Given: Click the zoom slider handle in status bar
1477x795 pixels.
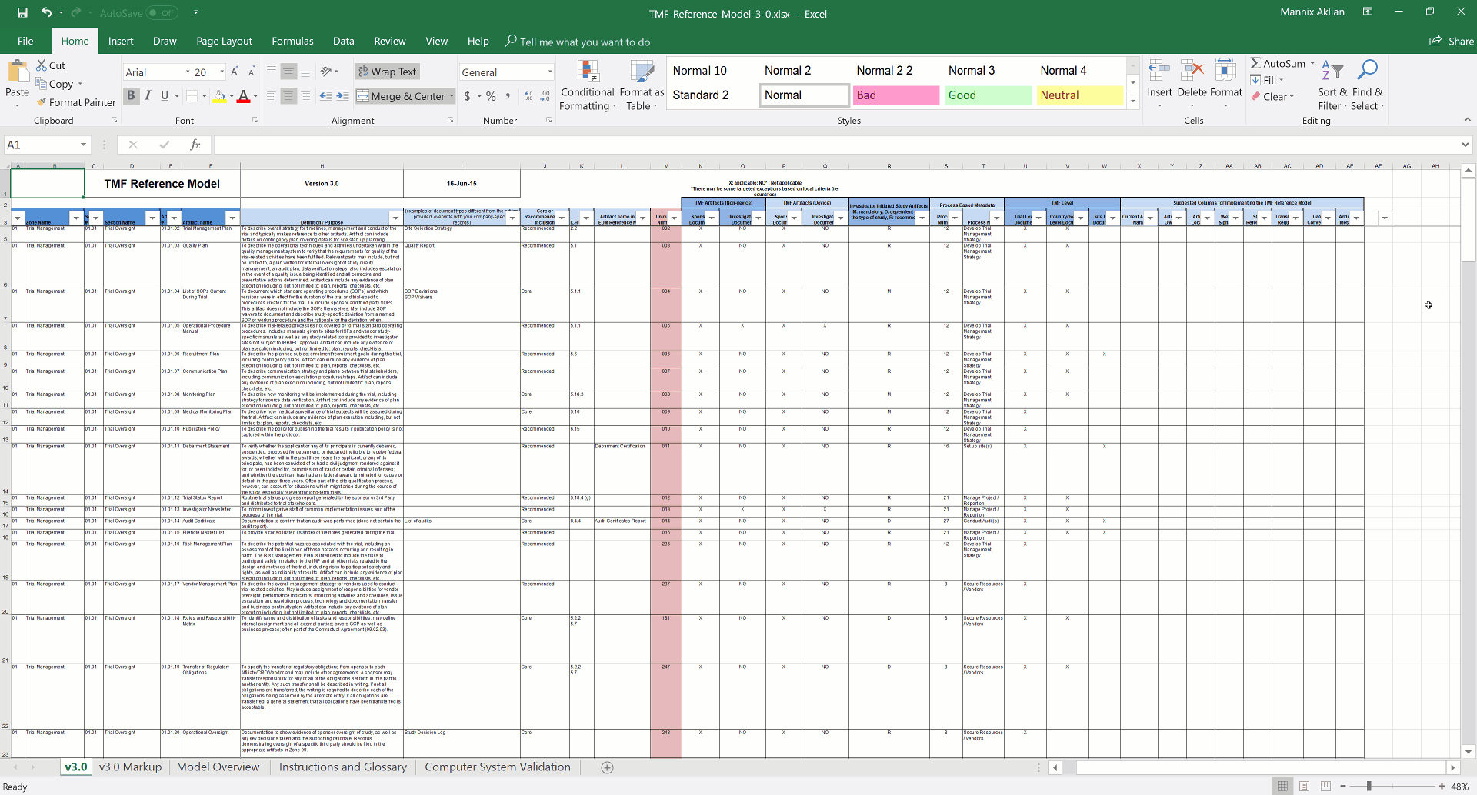Looking at the screenshot, I should [1369, 787].
